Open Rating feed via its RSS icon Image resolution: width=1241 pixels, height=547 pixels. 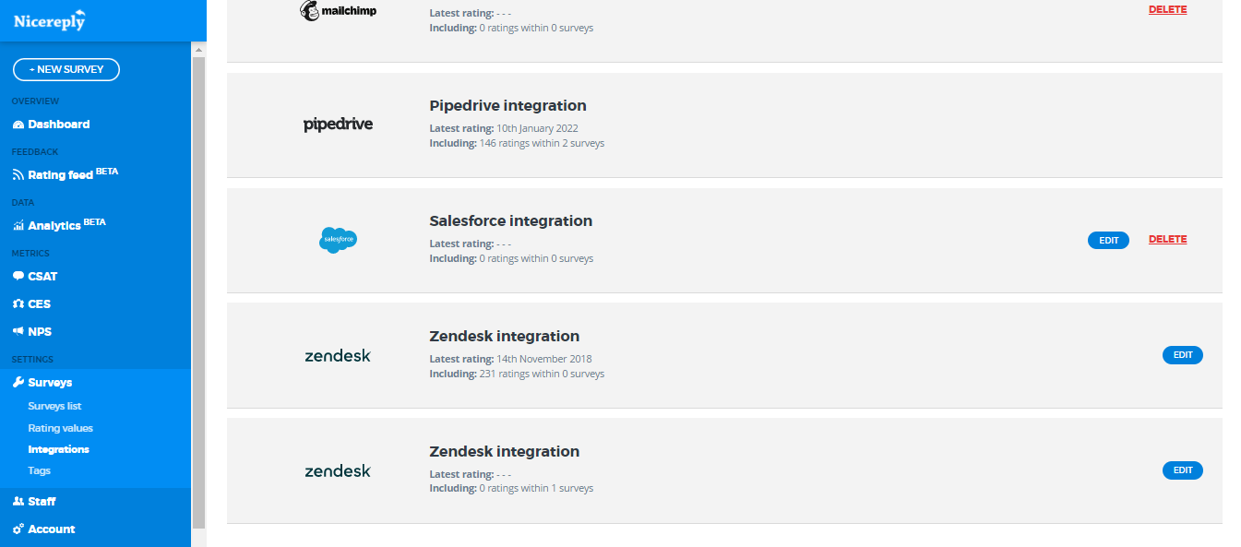point(18,175)
